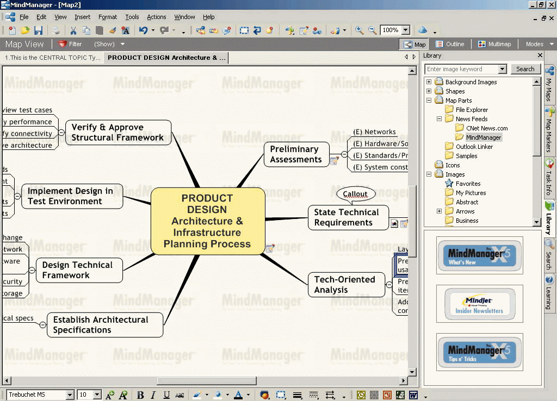Screen dimensions: 557x401
Task: Select the MindManager What's New thumbnail
Action: [x=480, y=255]
